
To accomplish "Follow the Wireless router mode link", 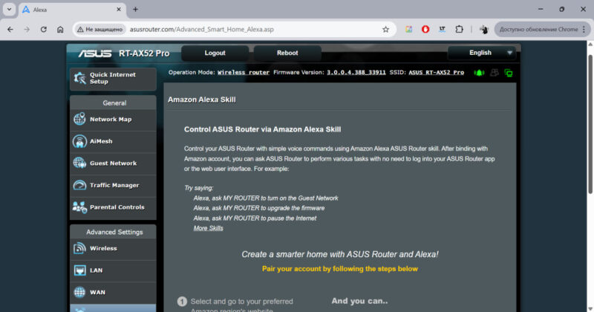I will pyautogui.click(x=244, y=72).
